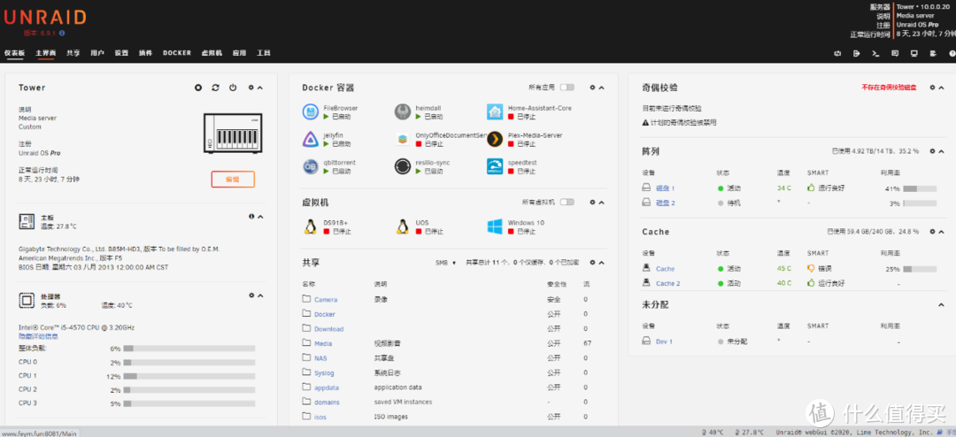Open the qbittorrent container icon

(x=311, y=166)
